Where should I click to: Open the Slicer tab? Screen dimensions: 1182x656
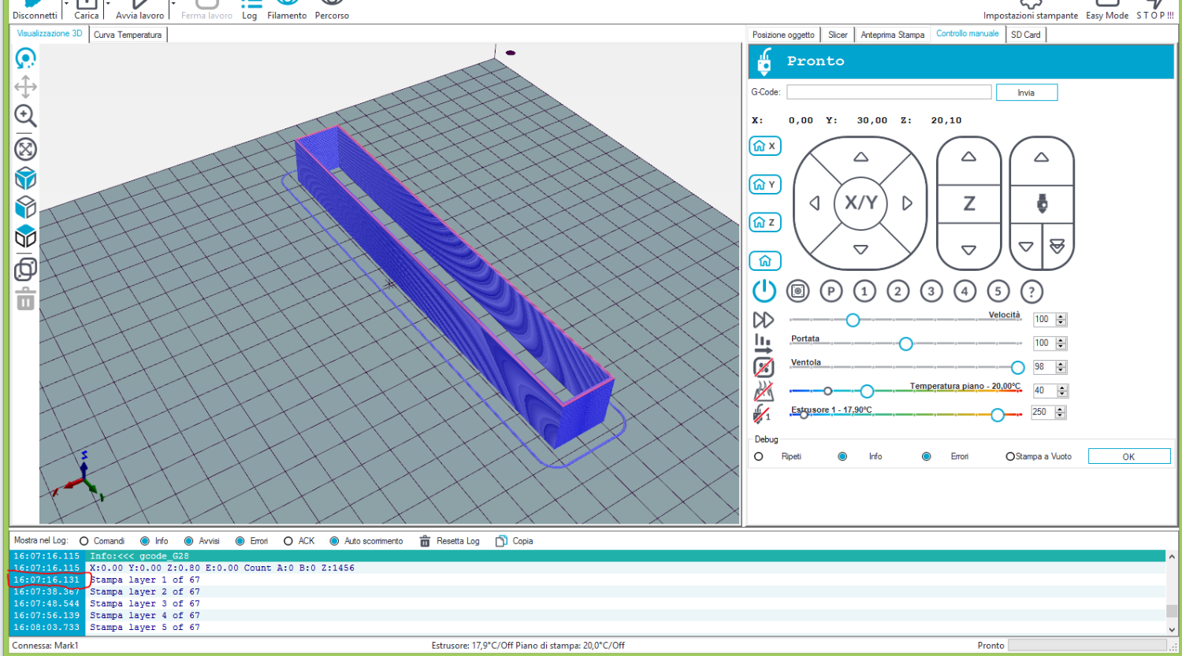pos(838,35)
